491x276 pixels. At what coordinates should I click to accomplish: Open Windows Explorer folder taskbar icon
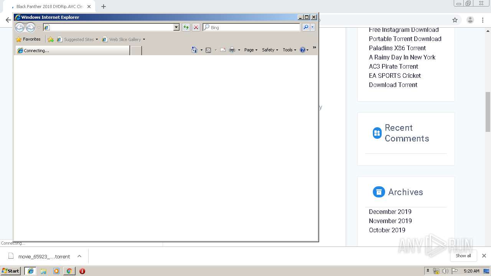coord(43,271)
